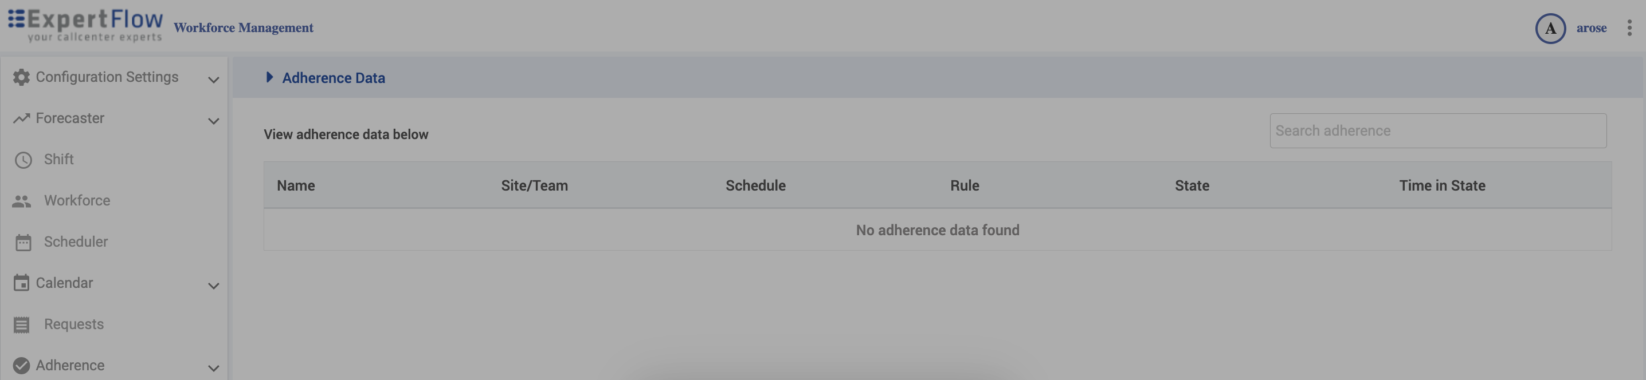
Task: Toggle the Adherence Data disclosure triangle
Action: click(269, 77)
